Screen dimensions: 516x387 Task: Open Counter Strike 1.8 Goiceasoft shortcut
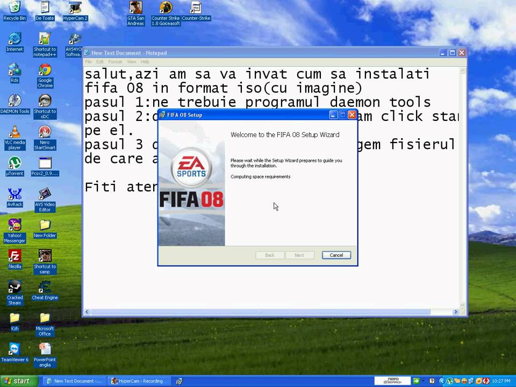(x=166, y=13)
